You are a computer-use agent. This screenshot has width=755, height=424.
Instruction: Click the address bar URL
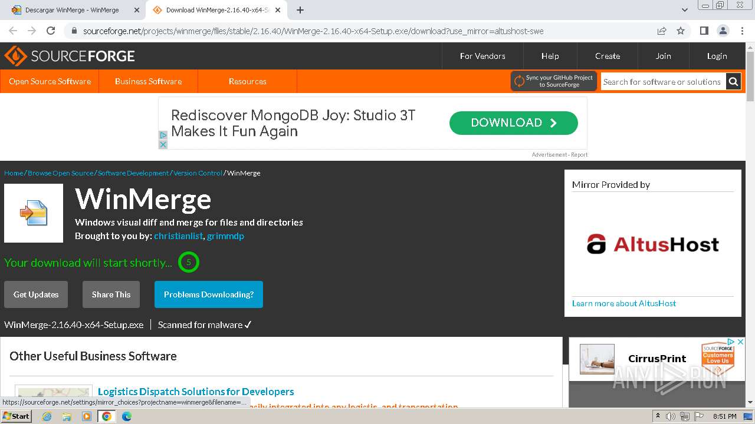(313, 31)
